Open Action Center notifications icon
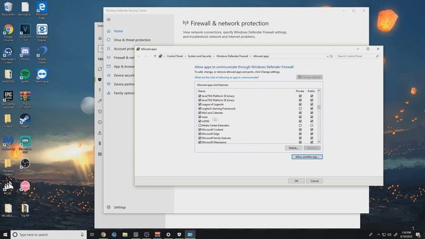This screenshot has width=425, height=239. coord(418,234)
